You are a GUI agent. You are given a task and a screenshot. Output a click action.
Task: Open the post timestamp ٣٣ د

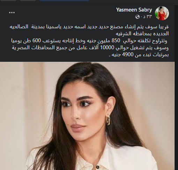click(147, 17)
